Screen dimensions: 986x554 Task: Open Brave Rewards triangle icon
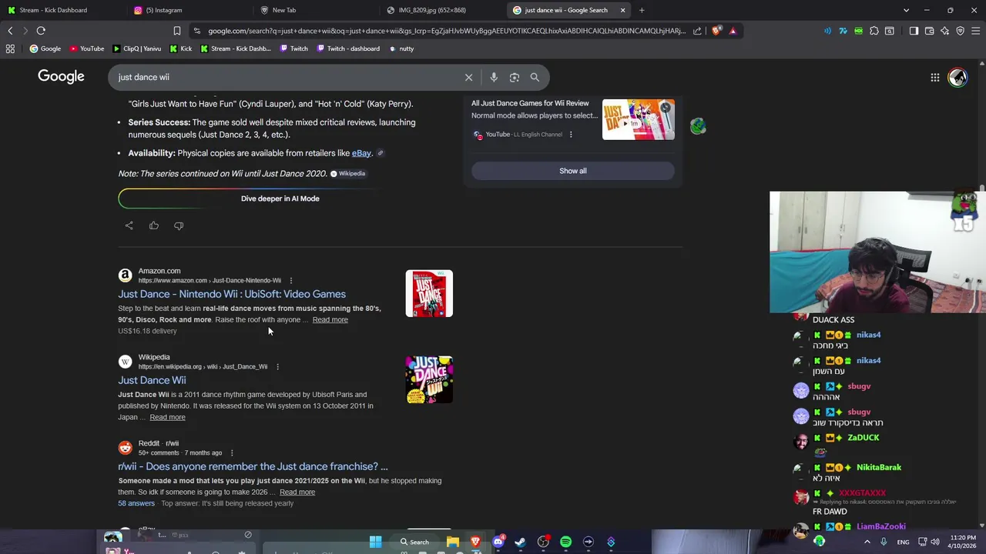[x=733, y=31]
